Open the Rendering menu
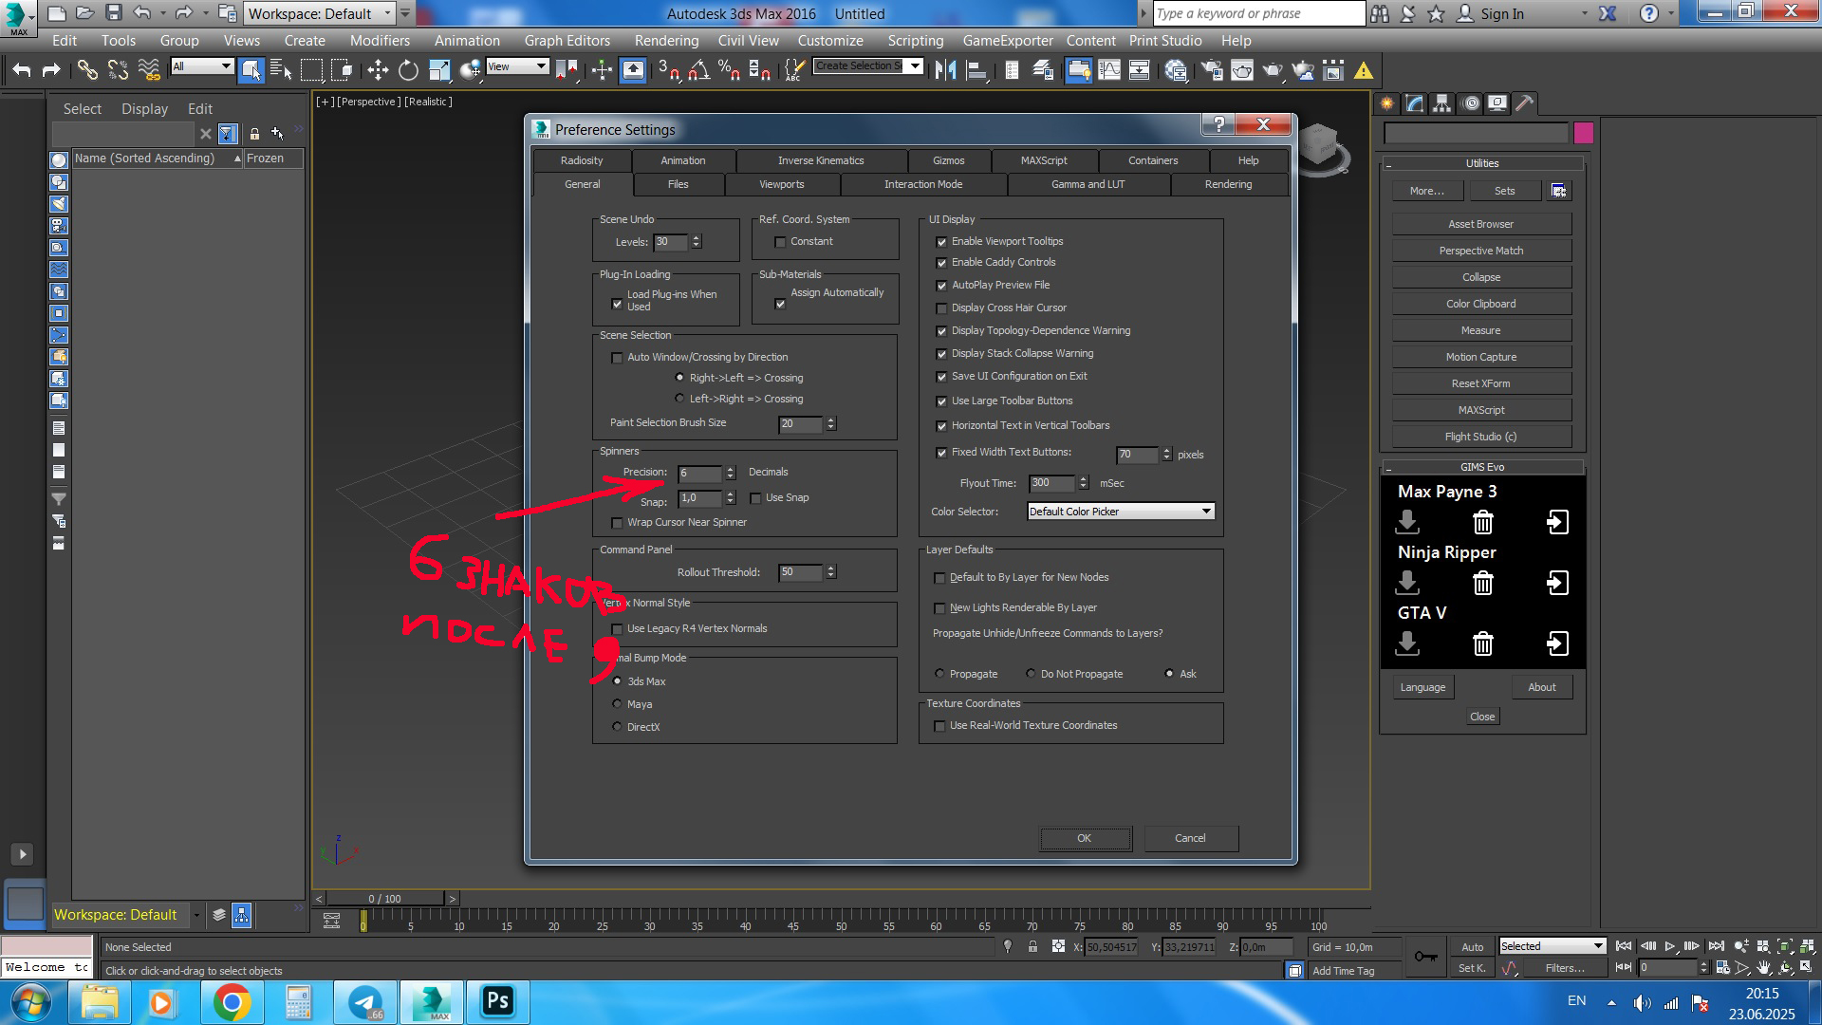Screen dimensions: 1822x1025 [666, 41]
